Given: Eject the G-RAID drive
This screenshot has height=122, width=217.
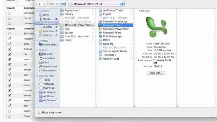Looking at the screenshot, I should point(56,27).
